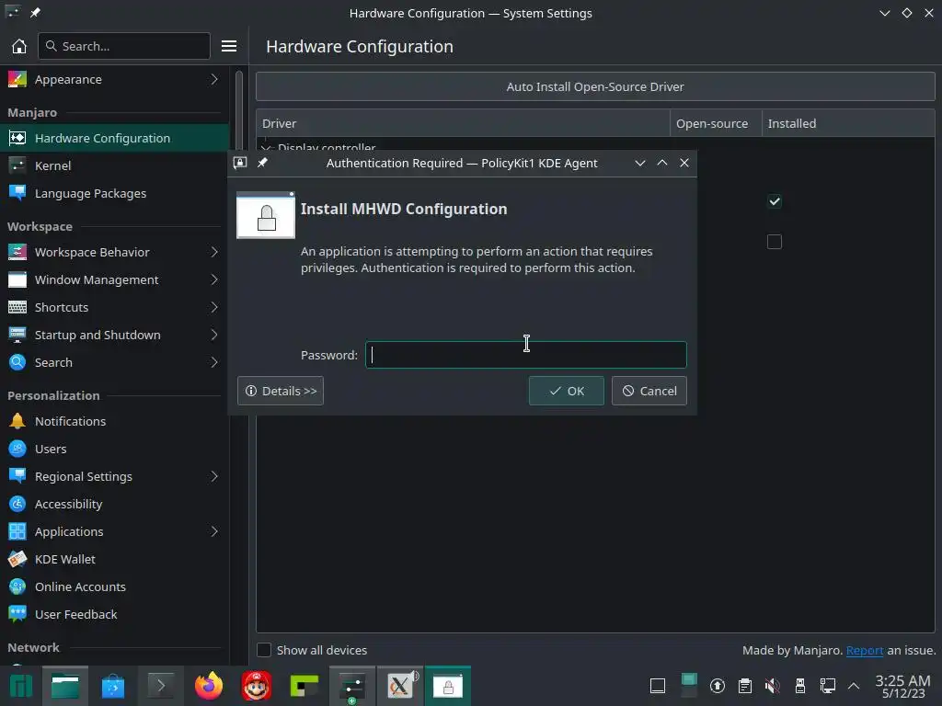The width and height of the screenshot is (942, 706).
Task: Click the Open-source column header
Action: 716,124
